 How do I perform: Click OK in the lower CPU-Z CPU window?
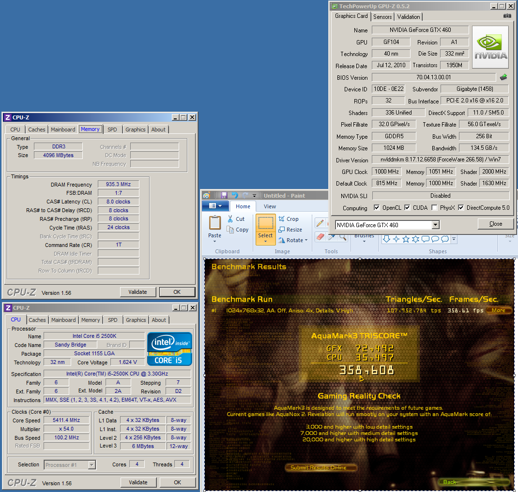point(177,482)
